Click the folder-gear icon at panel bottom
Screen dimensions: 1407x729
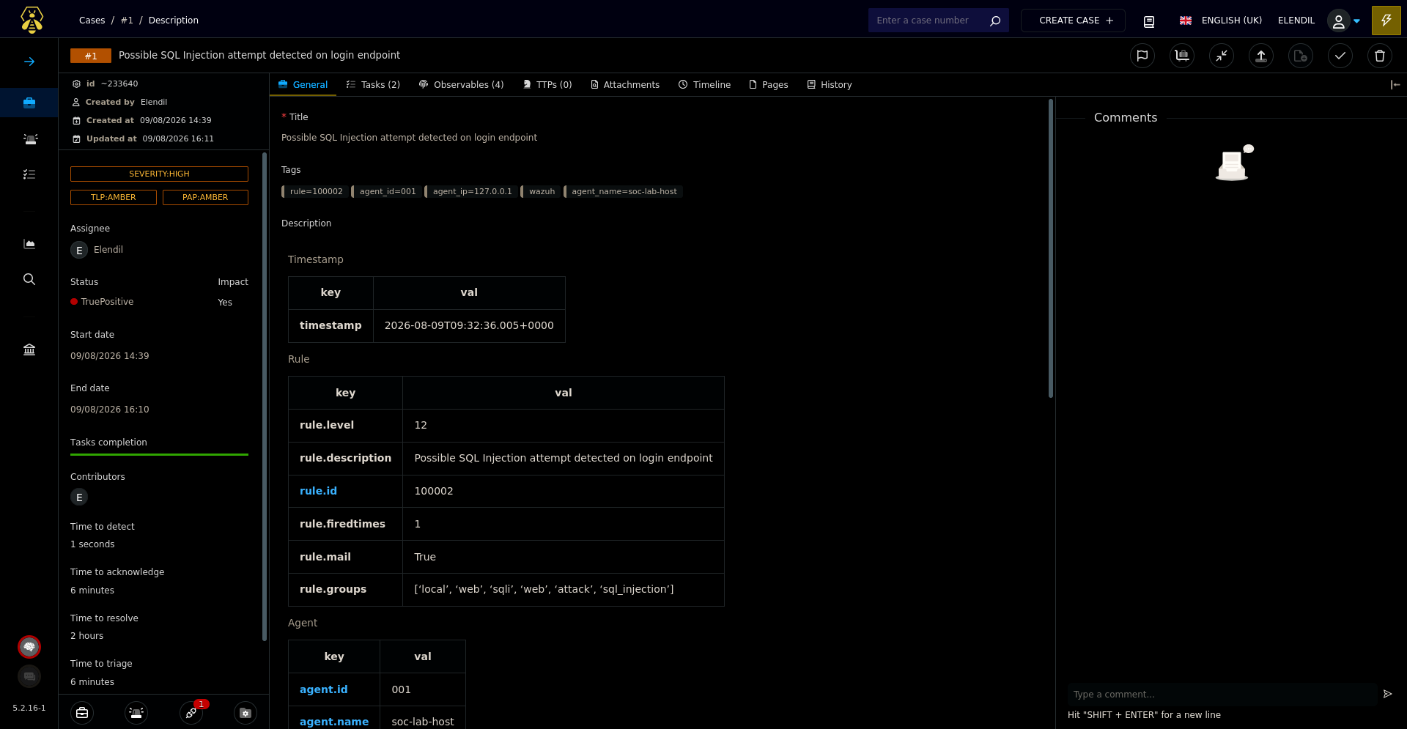[245, 713]
